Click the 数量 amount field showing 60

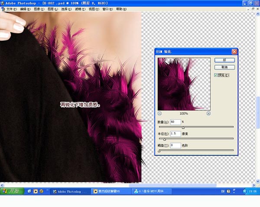click(175, 122)
